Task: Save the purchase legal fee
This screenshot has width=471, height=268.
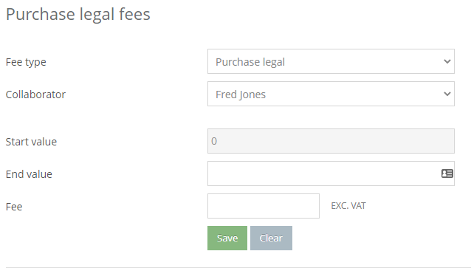Action: [227, 238]
